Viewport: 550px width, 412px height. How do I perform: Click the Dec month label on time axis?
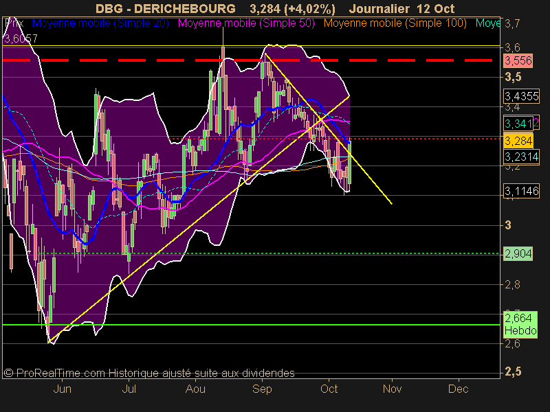coord(459,389)
